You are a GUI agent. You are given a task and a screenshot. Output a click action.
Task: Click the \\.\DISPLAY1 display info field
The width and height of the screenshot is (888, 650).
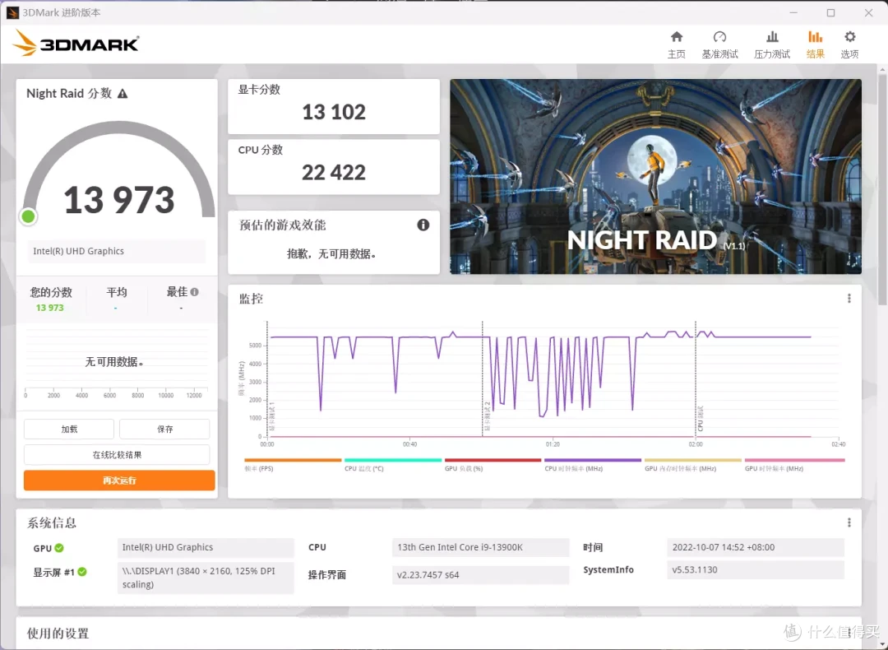click(x=206, y=578)
